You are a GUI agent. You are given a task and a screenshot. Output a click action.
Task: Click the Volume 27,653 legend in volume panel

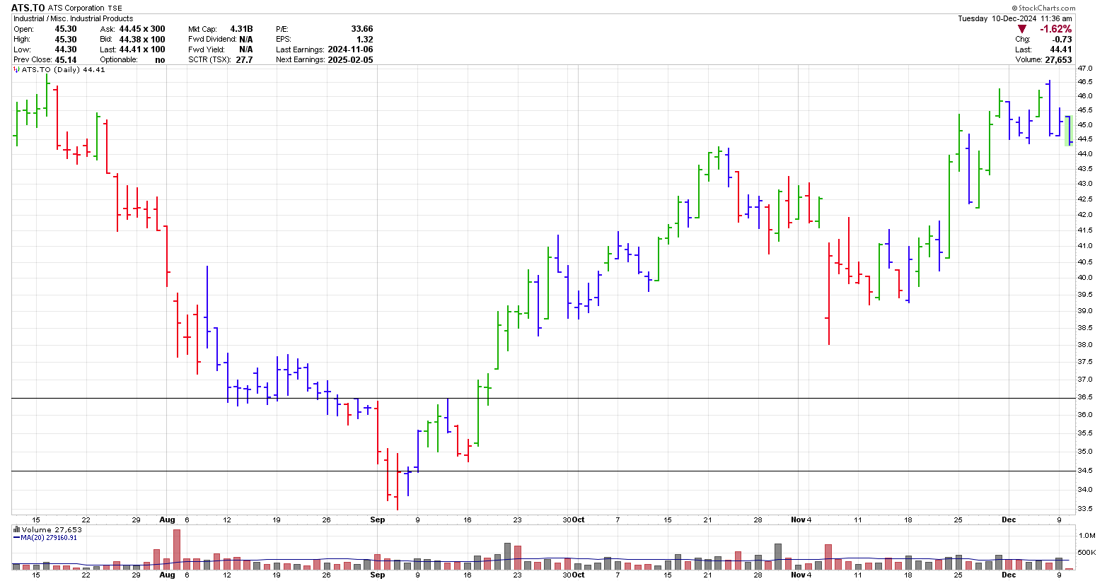tap(52, 529)
